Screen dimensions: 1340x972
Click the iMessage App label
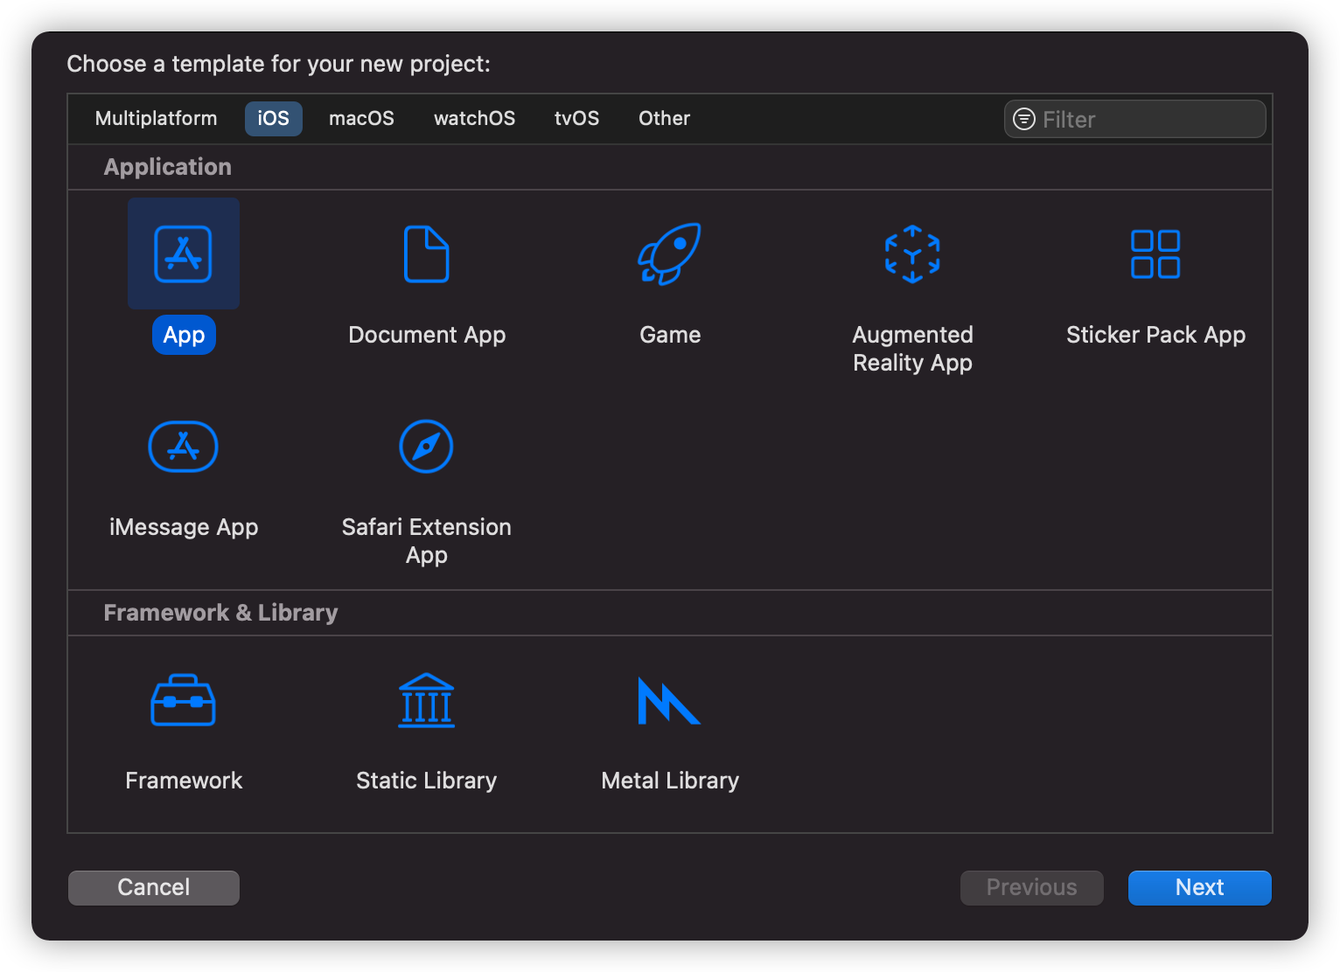point(184,527)
